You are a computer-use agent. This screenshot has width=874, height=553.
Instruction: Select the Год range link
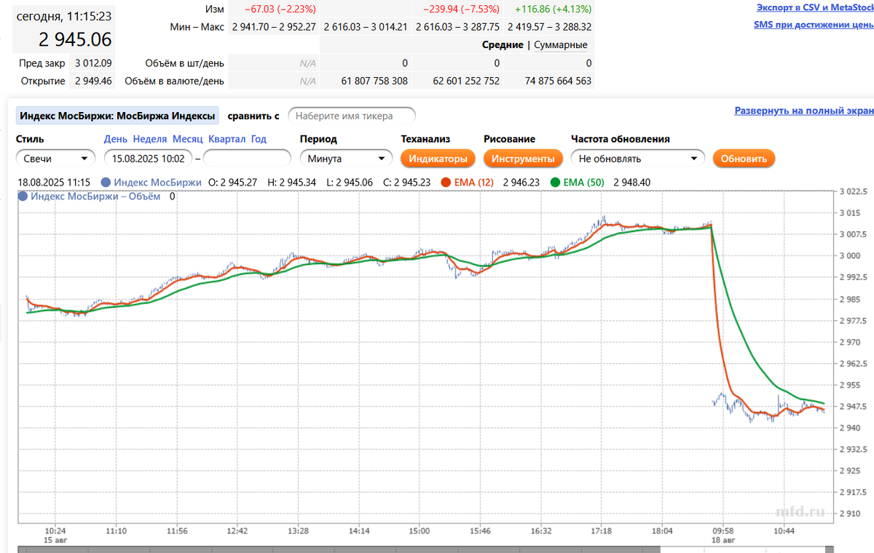coord(259,139)
